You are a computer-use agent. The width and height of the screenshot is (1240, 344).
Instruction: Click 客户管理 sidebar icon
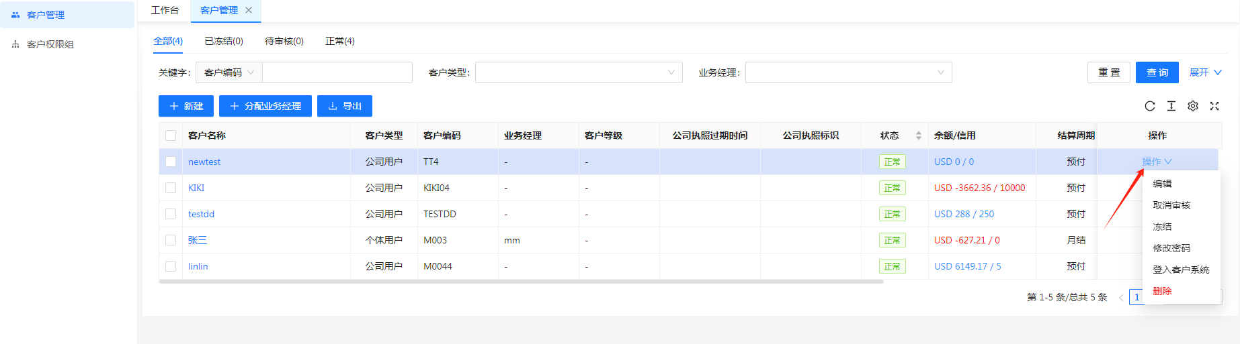pyautogui.click(x=15, y=15)
